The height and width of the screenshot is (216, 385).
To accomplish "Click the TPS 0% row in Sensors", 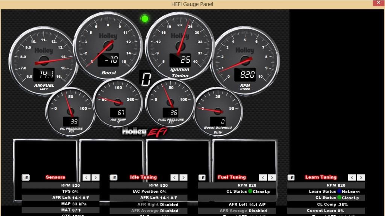I will [x=61, y=192].
